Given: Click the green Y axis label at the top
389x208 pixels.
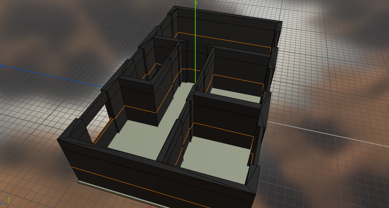Looking at the screenshot, I should [196, 3].
